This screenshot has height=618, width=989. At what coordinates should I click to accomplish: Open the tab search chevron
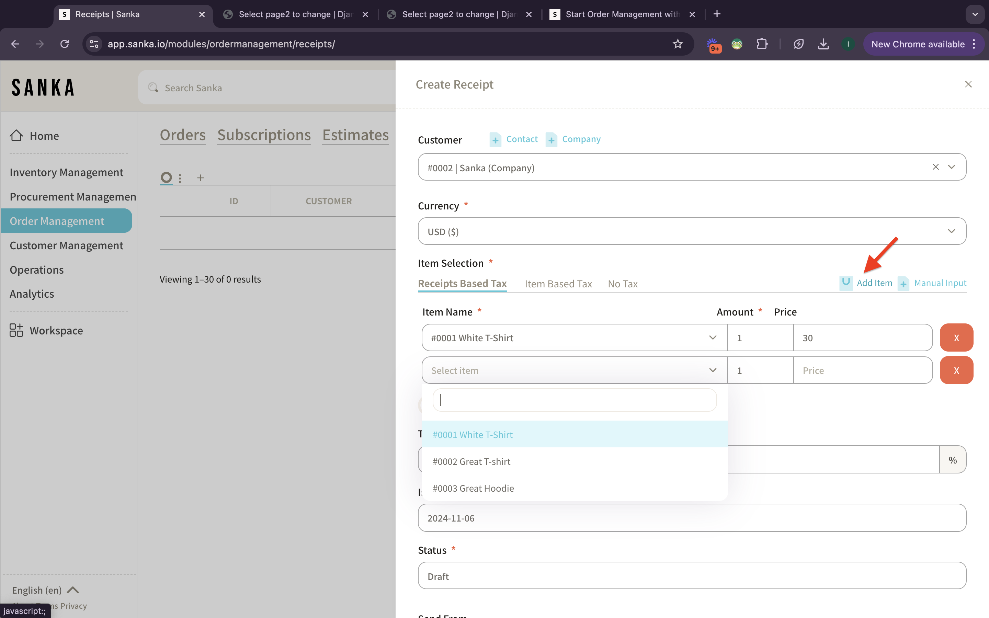pos(975,14)
